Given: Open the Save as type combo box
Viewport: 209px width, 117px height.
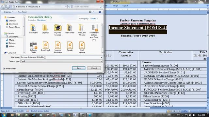Looking at the screenshot, I should (x=61, y=61).
